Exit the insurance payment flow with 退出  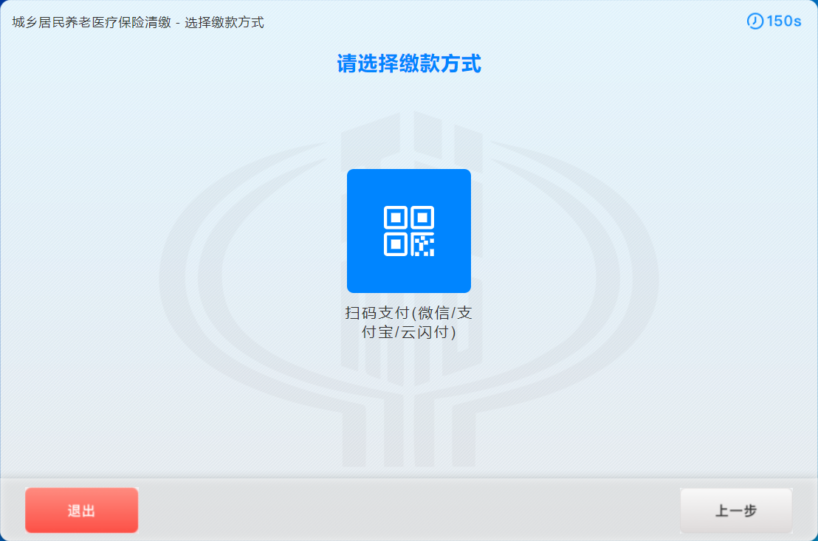point(81,510)
